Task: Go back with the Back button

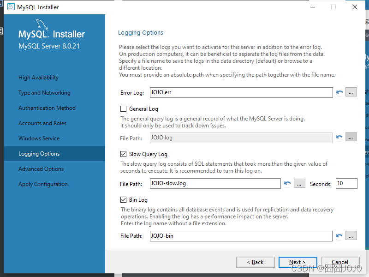Action: pyautogui.click(x=256, y=262)
